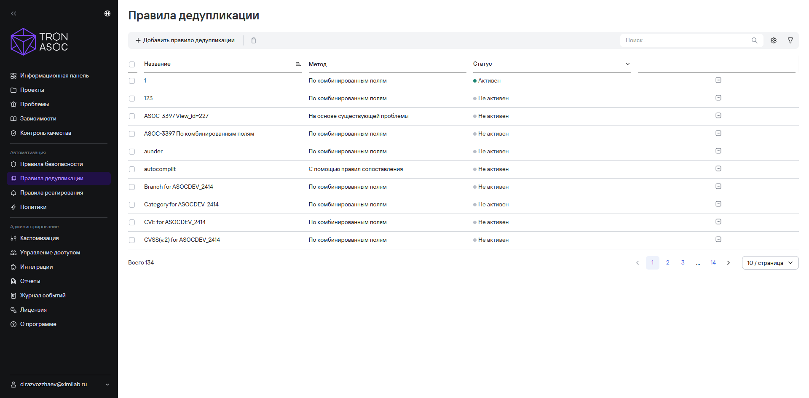Image resolution: width=809 pixels, height=398 pixels.
Task: Check the aunder row checkbox
Action: (132, 152)
